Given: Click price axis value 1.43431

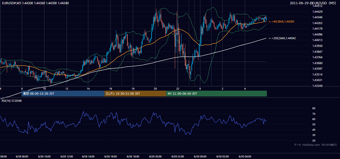Looking at the screenshot, I should (x=317, y=80).
